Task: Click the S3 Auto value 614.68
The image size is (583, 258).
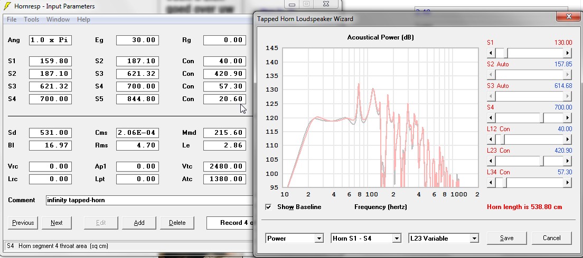Action: [563, 86]
